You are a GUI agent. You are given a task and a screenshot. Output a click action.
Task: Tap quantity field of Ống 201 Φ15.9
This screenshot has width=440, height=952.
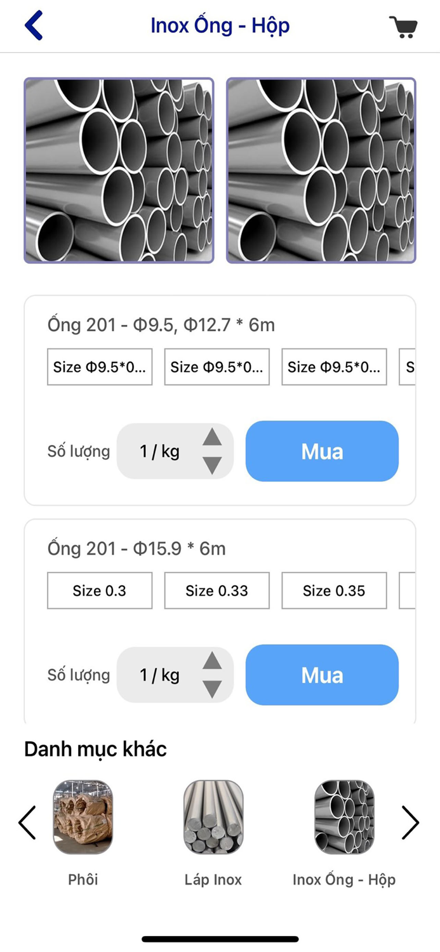(160, 675)
